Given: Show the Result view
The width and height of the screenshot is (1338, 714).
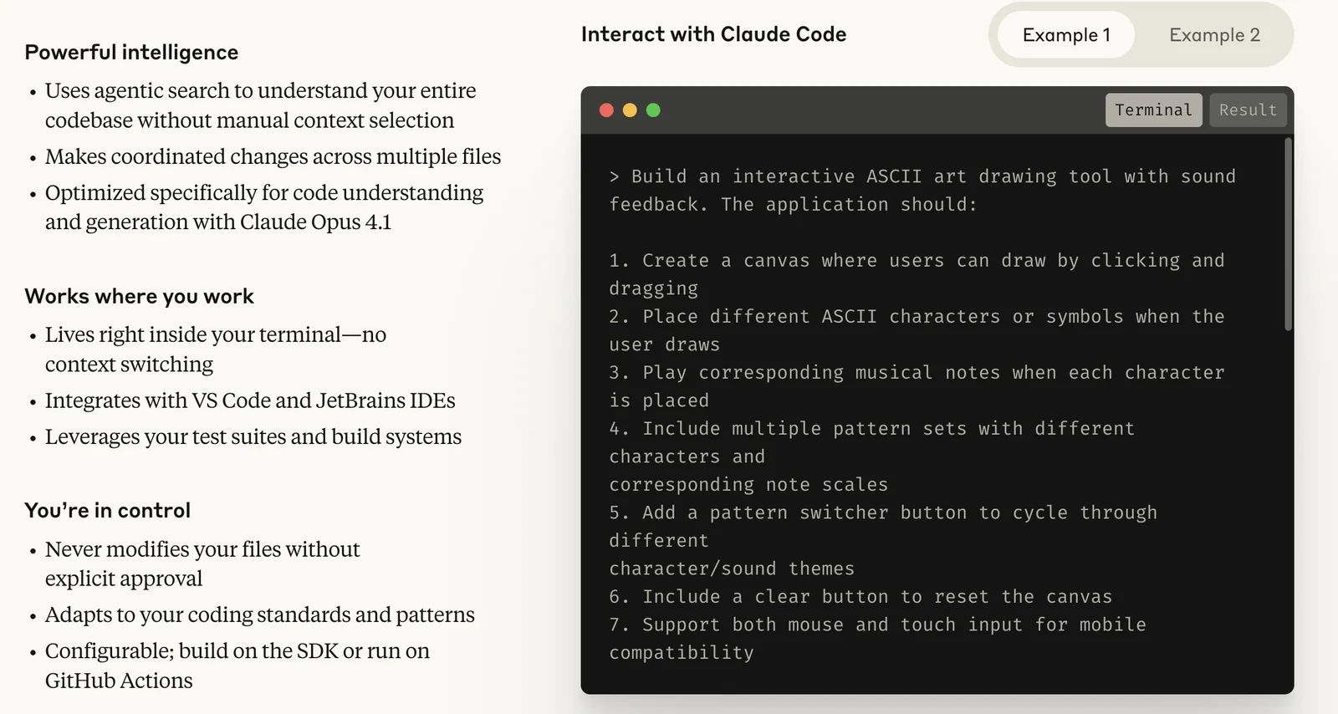Looking at the screenshot, I should click(1248, 110).
